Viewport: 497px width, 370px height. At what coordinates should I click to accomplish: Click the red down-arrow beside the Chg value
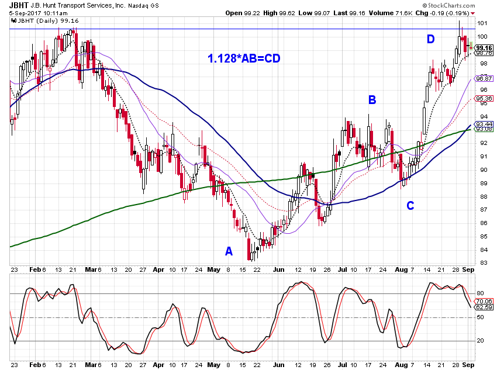pyautogui.click(x=472, y=13)
